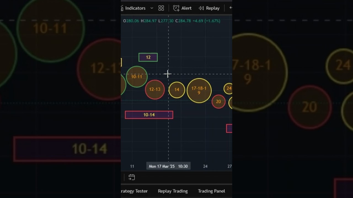
Task: Click the high price value H284.97
Action: (149, 21)
